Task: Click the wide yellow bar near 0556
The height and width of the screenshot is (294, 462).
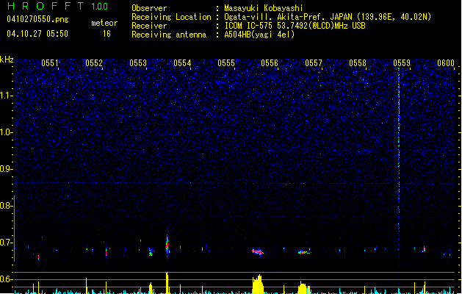Action: click(258, 284)
